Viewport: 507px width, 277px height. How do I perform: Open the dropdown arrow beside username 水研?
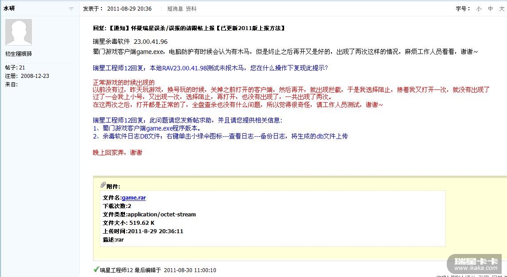click(x=71, y=9)
